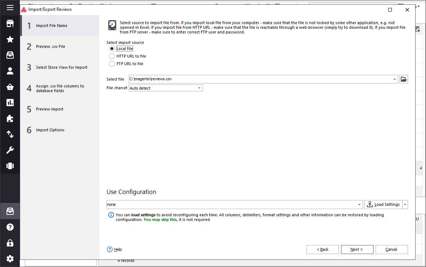
Task: Open the question mark help sidebar icon
Action: (x=10, y=227)
